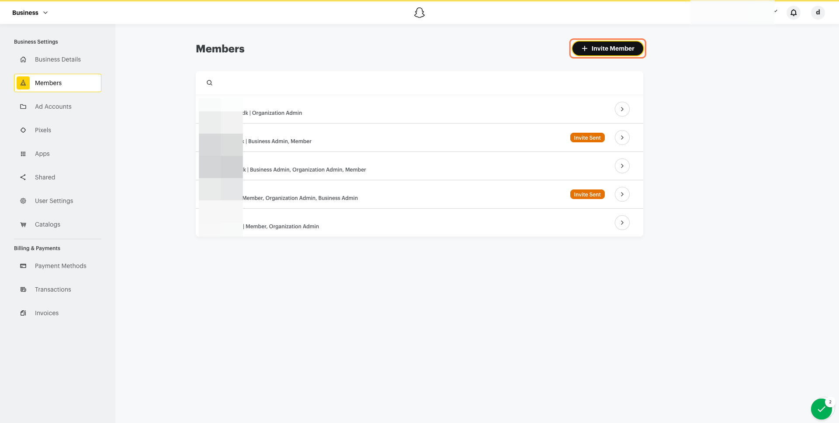
Task: Open the Catalogs page
Action: pyautogui.click(x=58, y=224)
